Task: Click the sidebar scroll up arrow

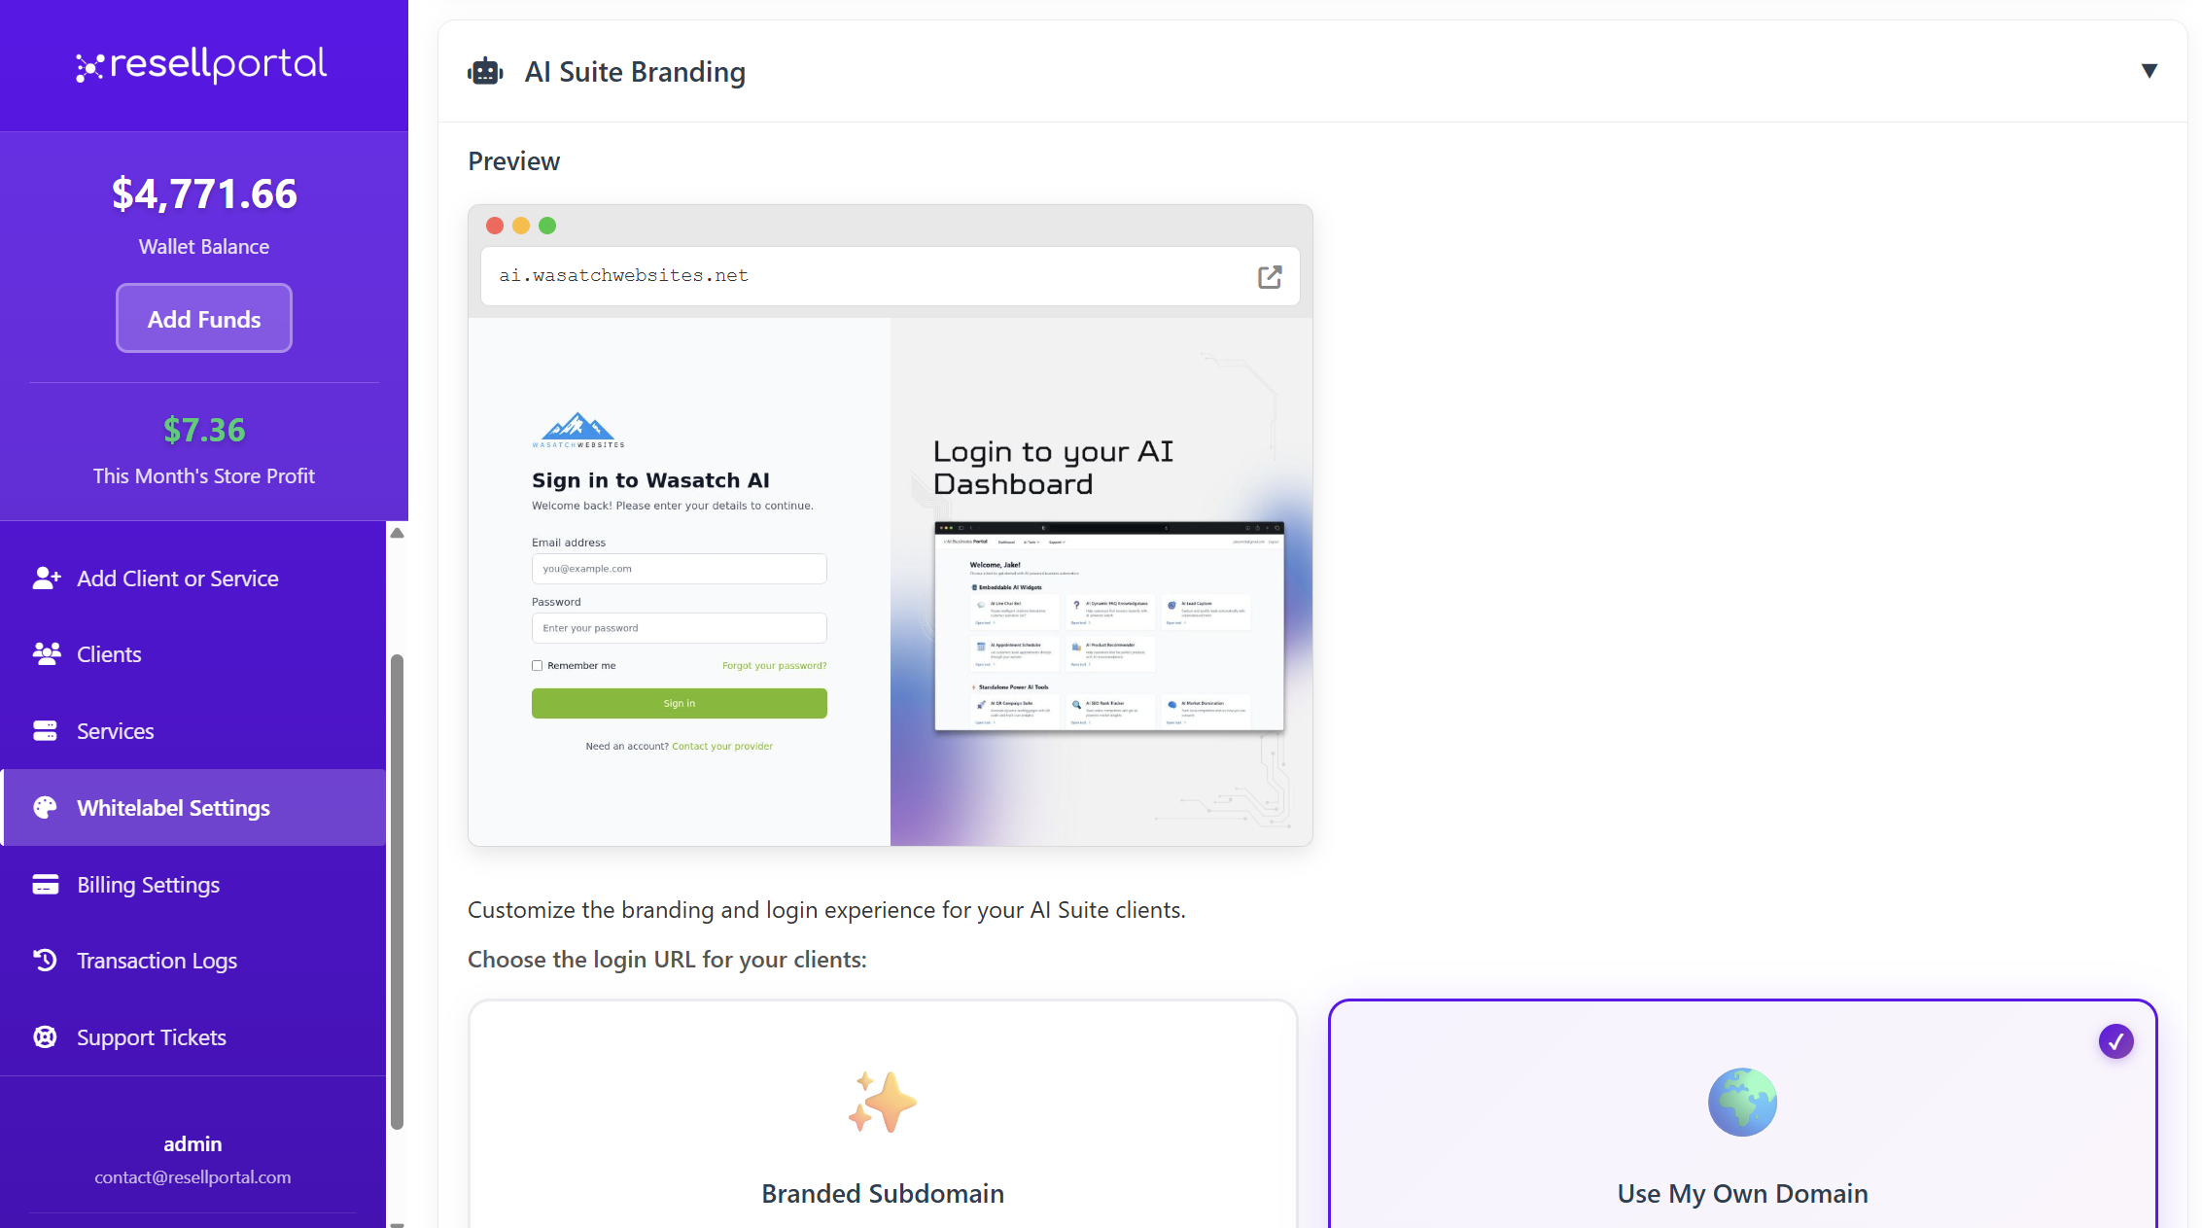Action: [397, 533]
